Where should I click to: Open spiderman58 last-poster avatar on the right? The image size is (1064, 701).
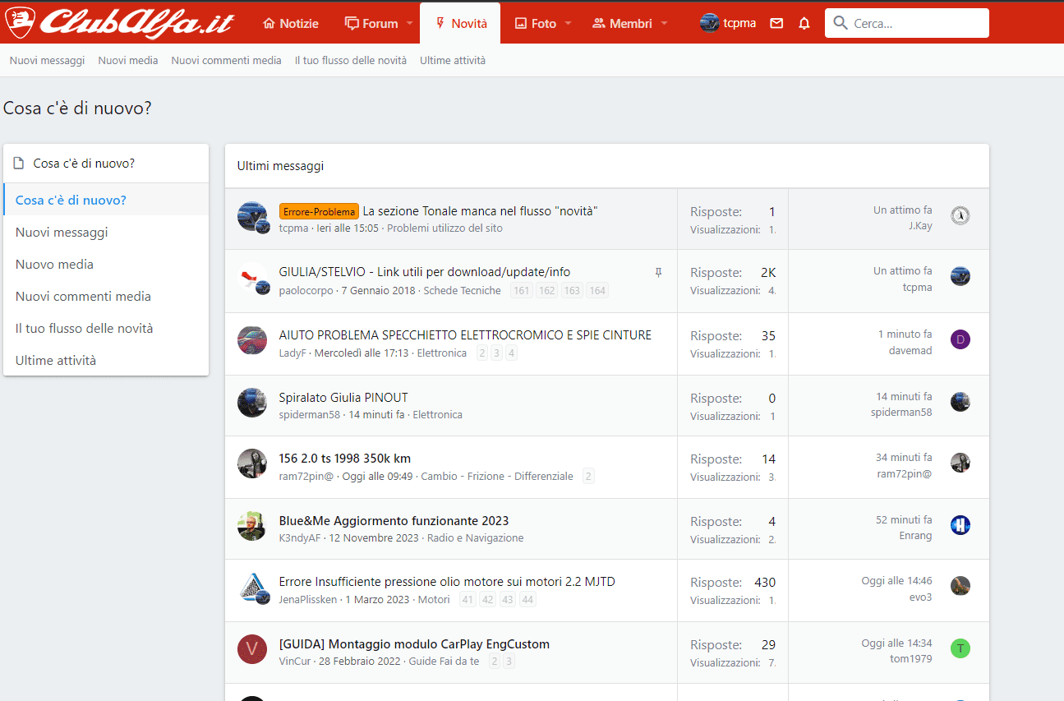(960, 401)
